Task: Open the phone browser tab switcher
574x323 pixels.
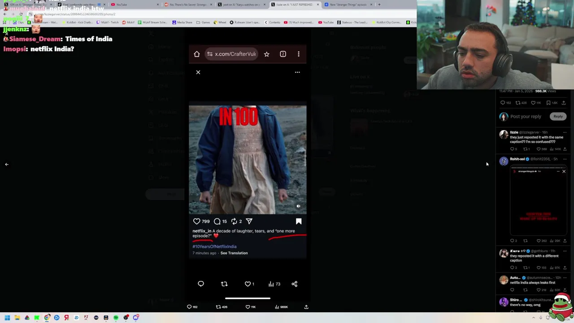Action: (283, 54)
